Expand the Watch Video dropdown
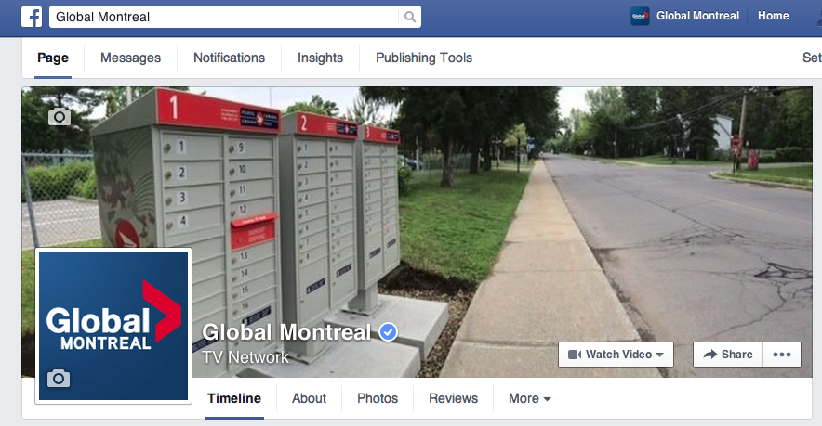 click(616, 355)
